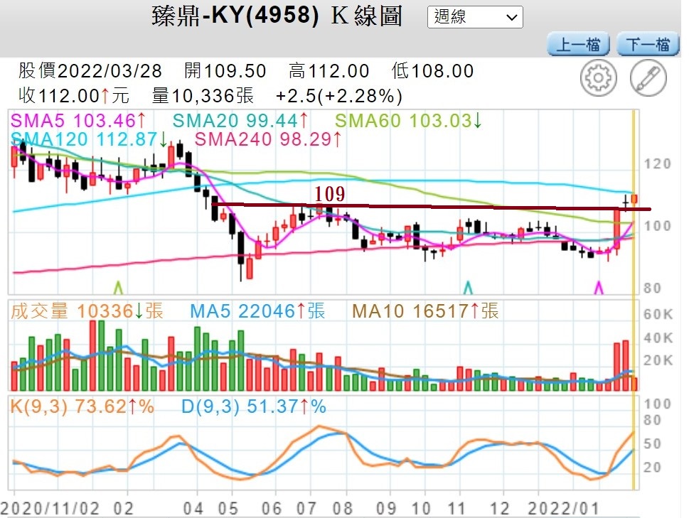Click the high price 高112.00 text
The image size is (689, 518).
(329, 71)
